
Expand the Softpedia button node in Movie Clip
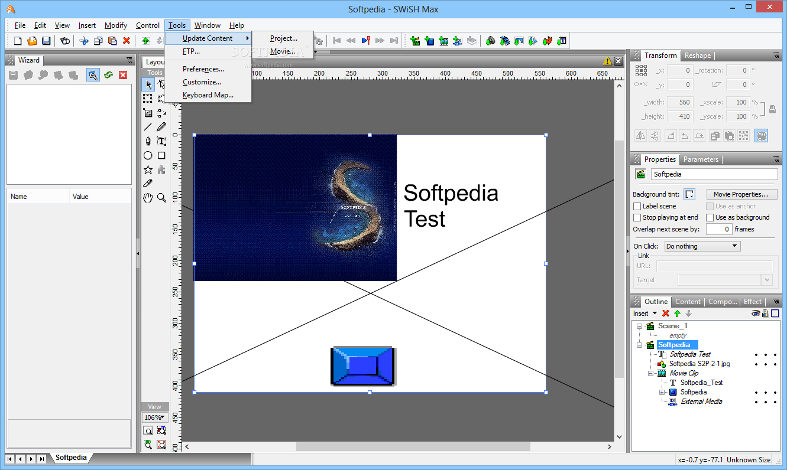click(662, 392)
